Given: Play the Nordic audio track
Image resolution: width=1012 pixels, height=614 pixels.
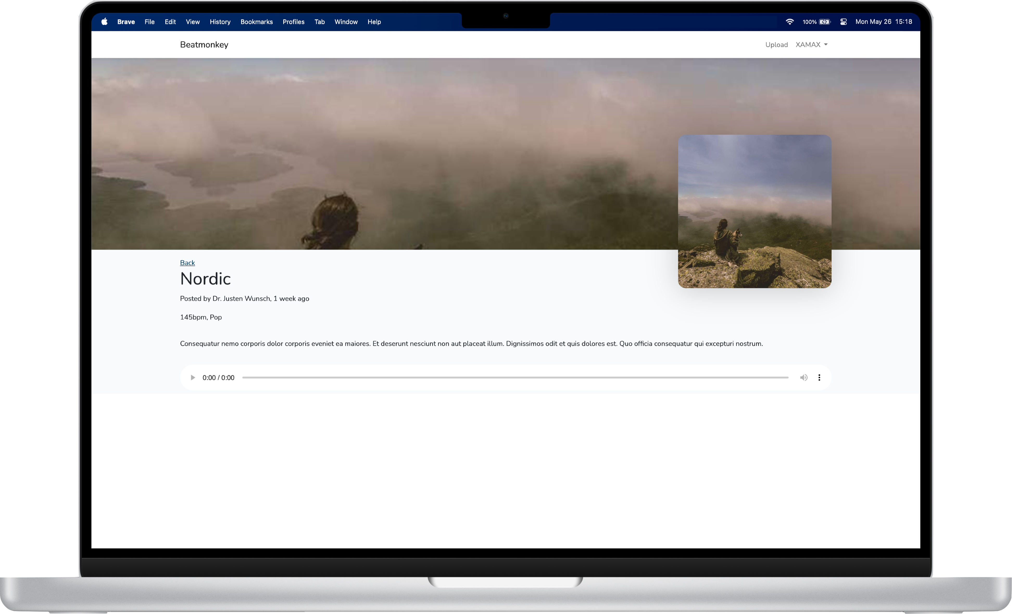Looking at the screenshot, I should [192, 378].
